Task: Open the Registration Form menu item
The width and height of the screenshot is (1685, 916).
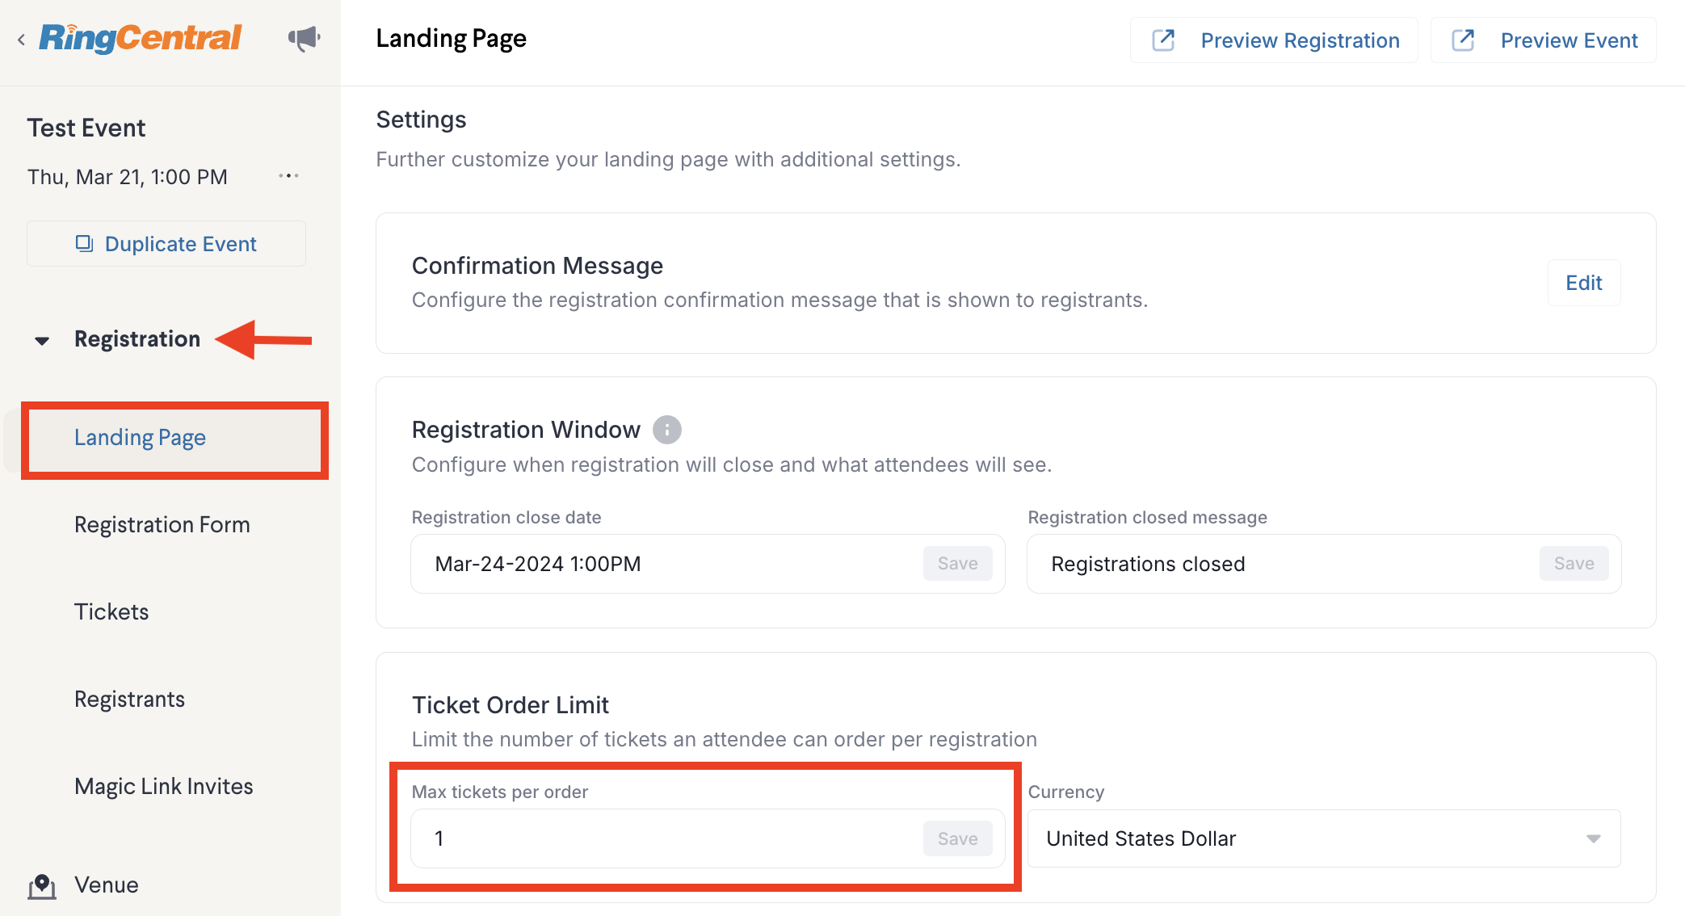Action: click(162, 525)
